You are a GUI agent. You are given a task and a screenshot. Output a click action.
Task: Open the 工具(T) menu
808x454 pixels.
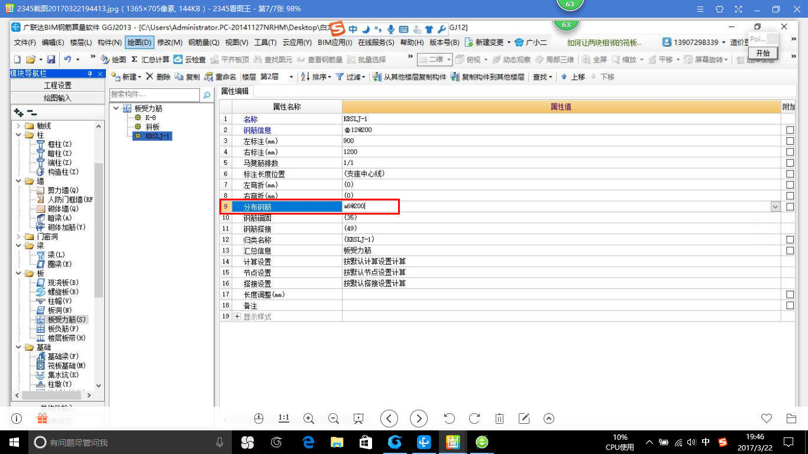(x=265, y=43)
